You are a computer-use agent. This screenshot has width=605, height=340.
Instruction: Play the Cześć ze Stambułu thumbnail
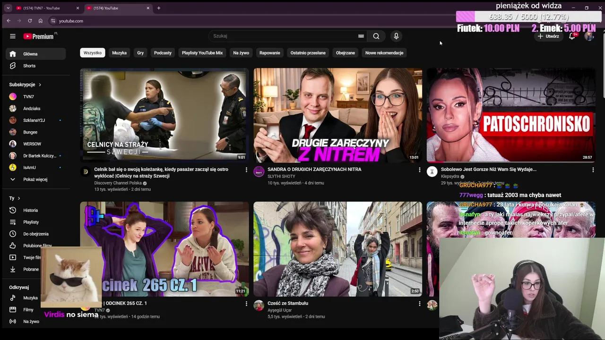(x=337, y=249)
